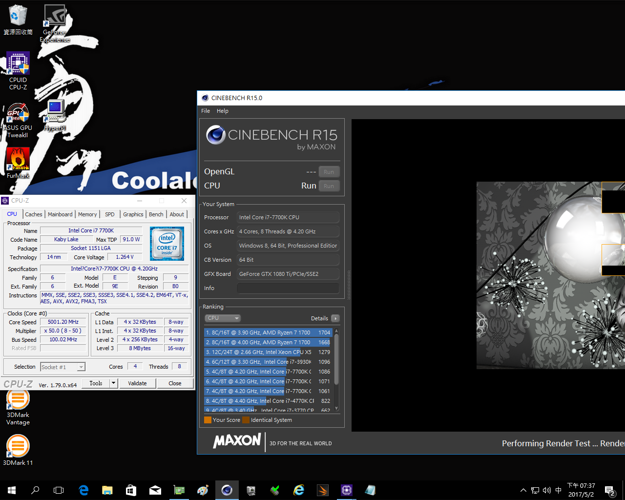Click the CPU-Z Tools button
The width and height of the screenshot is (625, 500).
[96, 383]
